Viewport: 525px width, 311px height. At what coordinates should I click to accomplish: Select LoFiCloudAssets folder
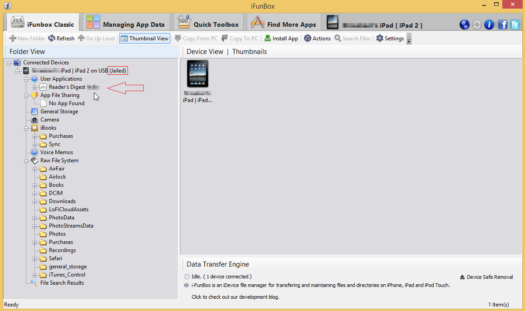pos(69,209)
